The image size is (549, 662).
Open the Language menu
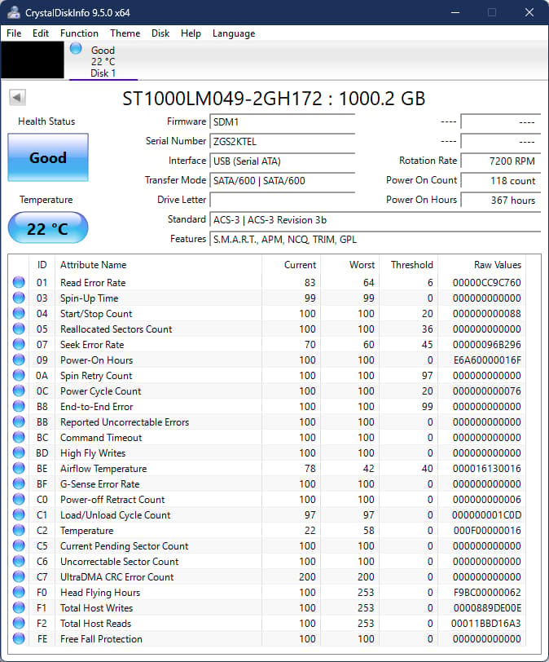click(234, 33)
